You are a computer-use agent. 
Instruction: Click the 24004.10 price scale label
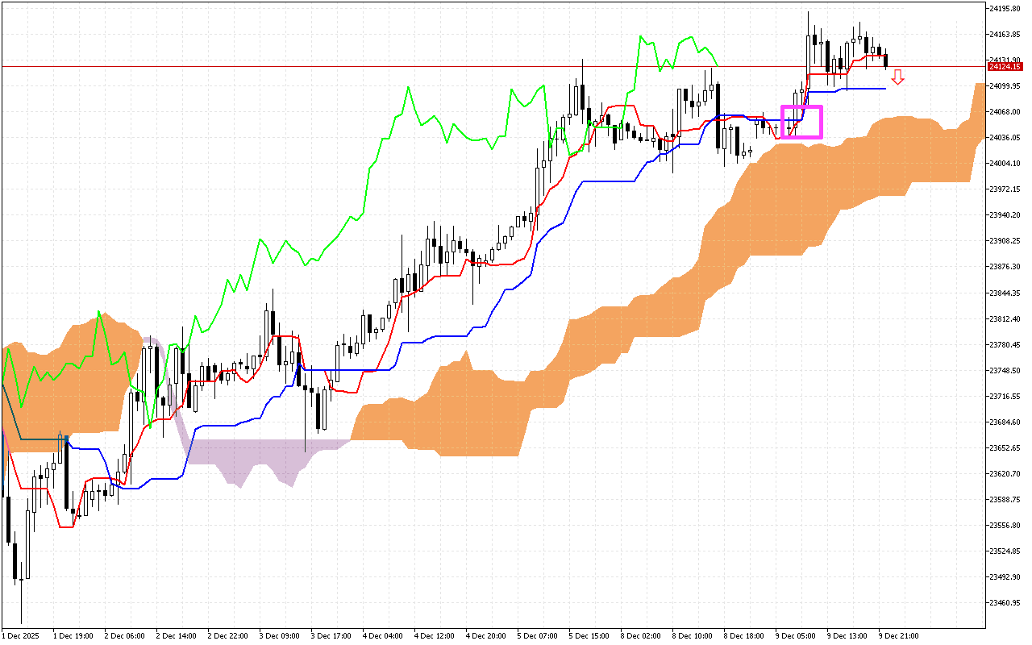point(1005,163)
